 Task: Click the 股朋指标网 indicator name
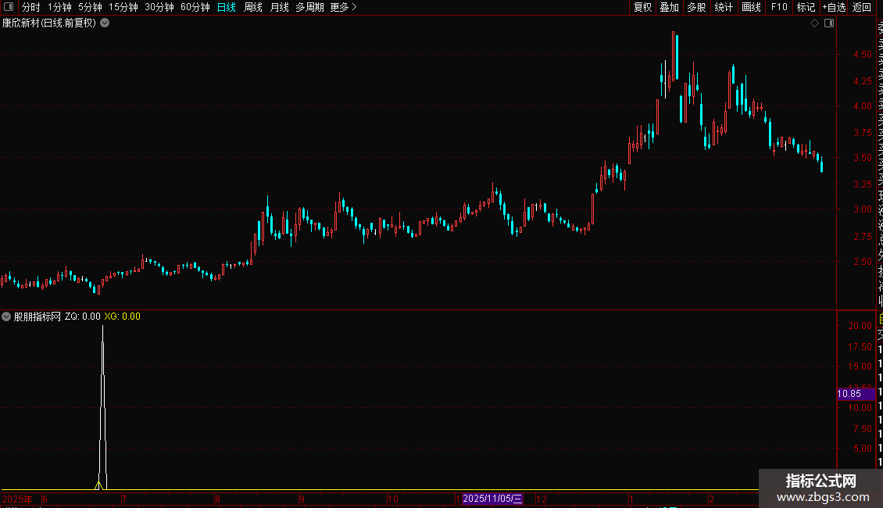[38, 317]
